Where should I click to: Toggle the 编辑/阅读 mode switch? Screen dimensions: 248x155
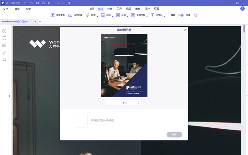[x=180, y=15]
